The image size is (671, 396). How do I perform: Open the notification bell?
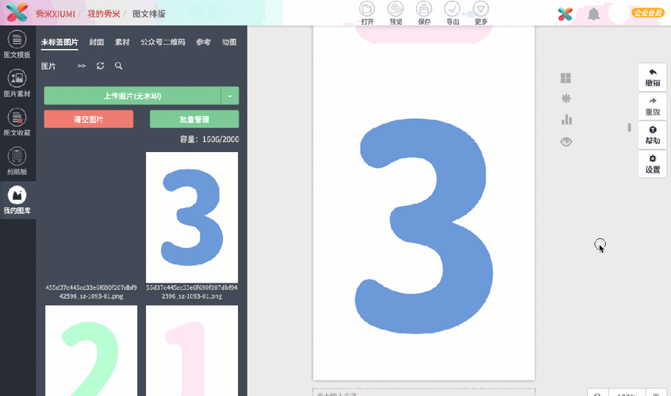(593, 14)
